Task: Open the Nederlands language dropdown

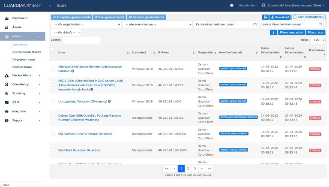Action: [x=247, y=6]
